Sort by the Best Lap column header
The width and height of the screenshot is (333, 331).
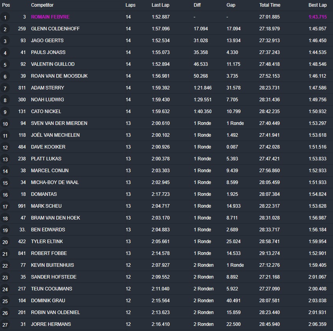tap(317, 5)
